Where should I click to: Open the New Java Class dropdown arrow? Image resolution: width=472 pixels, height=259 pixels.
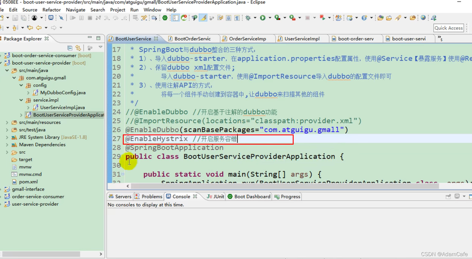click(x=371, y=18)
